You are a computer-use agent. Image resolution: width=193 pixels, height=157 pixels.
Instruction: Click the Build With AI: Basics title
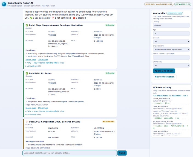tap(40, 73)
